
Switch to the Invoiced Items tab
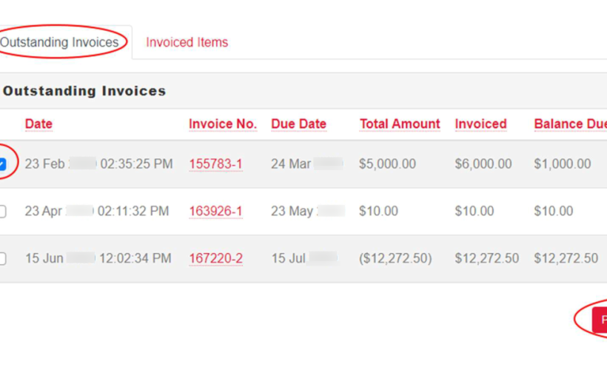click(x=187, y=42)
